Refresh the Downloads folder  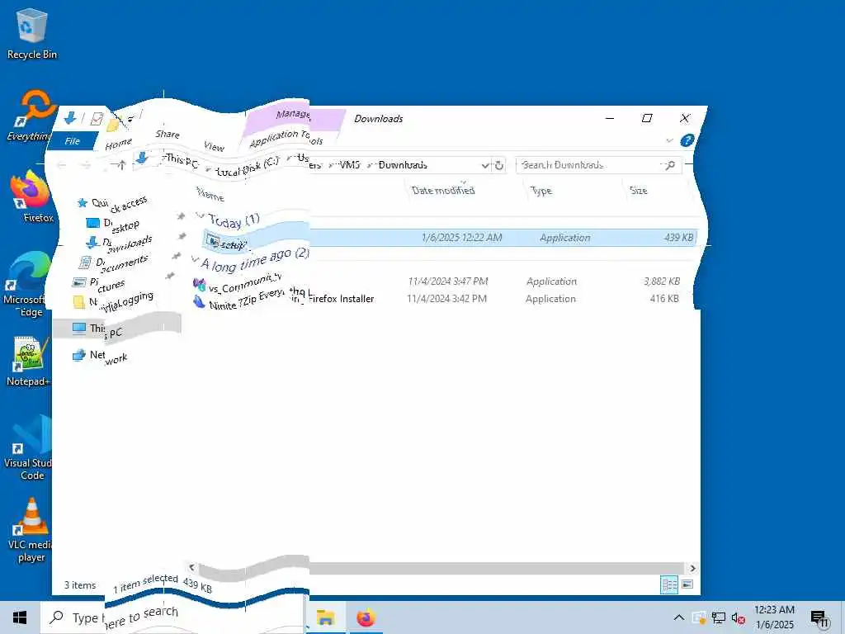(499, 165)
